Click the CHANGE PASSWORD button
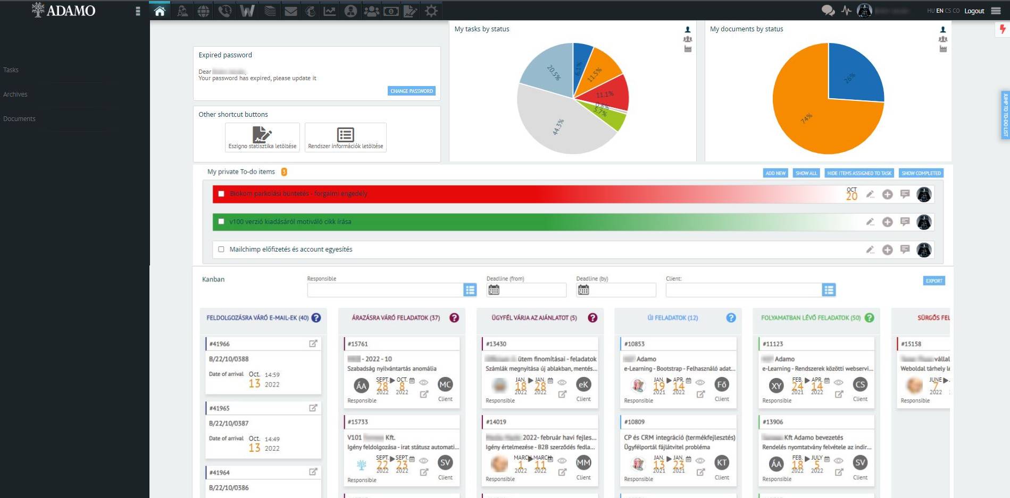Image resolution: width=1010 pixels, height=498 pixels. coord(411,91)
